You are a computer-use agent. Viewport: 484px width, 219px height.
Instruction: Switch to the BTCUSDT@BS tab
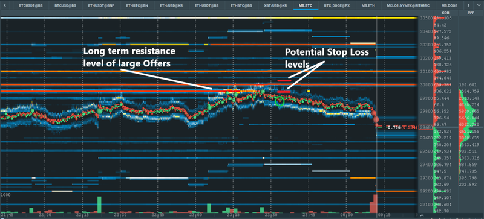pos(31,5)
